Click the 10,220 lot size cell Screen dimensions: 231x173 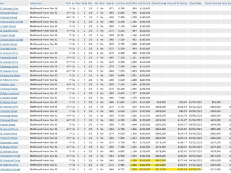tap(121, 89)
